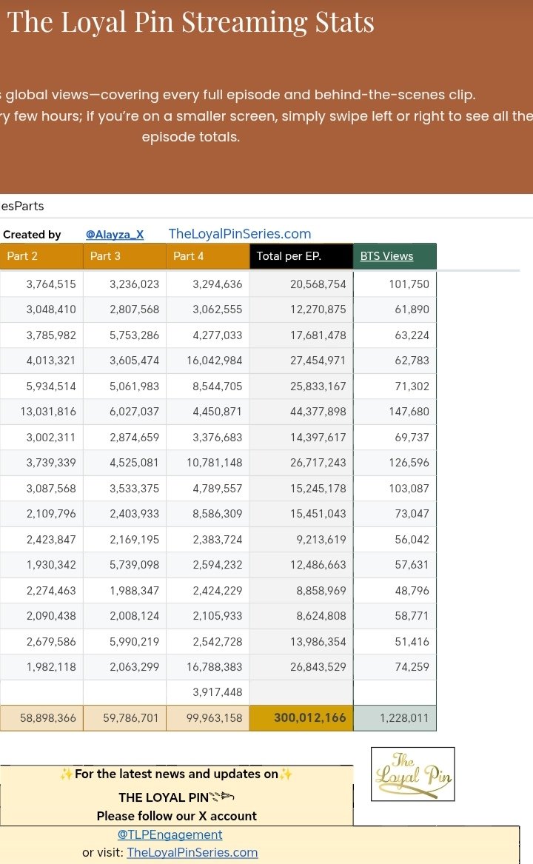Click The Loyal Pin Streaming Stats heading
Screen dimensions: 533x864
(x=191, y=22)
